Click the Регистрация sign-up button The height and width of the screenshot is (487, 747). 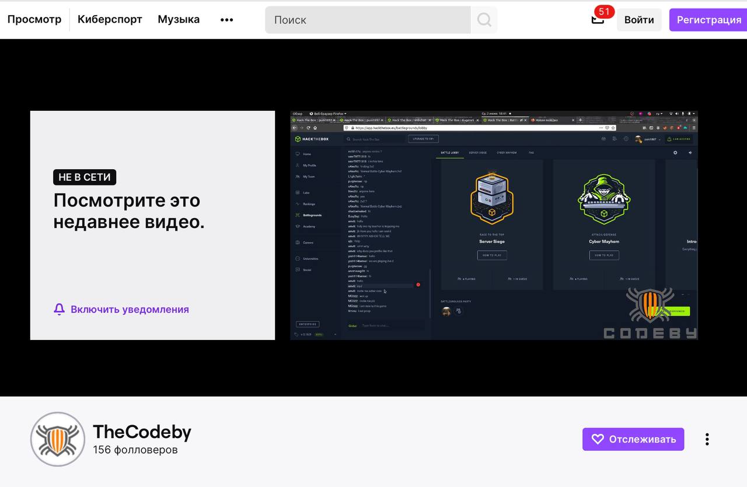point(708,20)
